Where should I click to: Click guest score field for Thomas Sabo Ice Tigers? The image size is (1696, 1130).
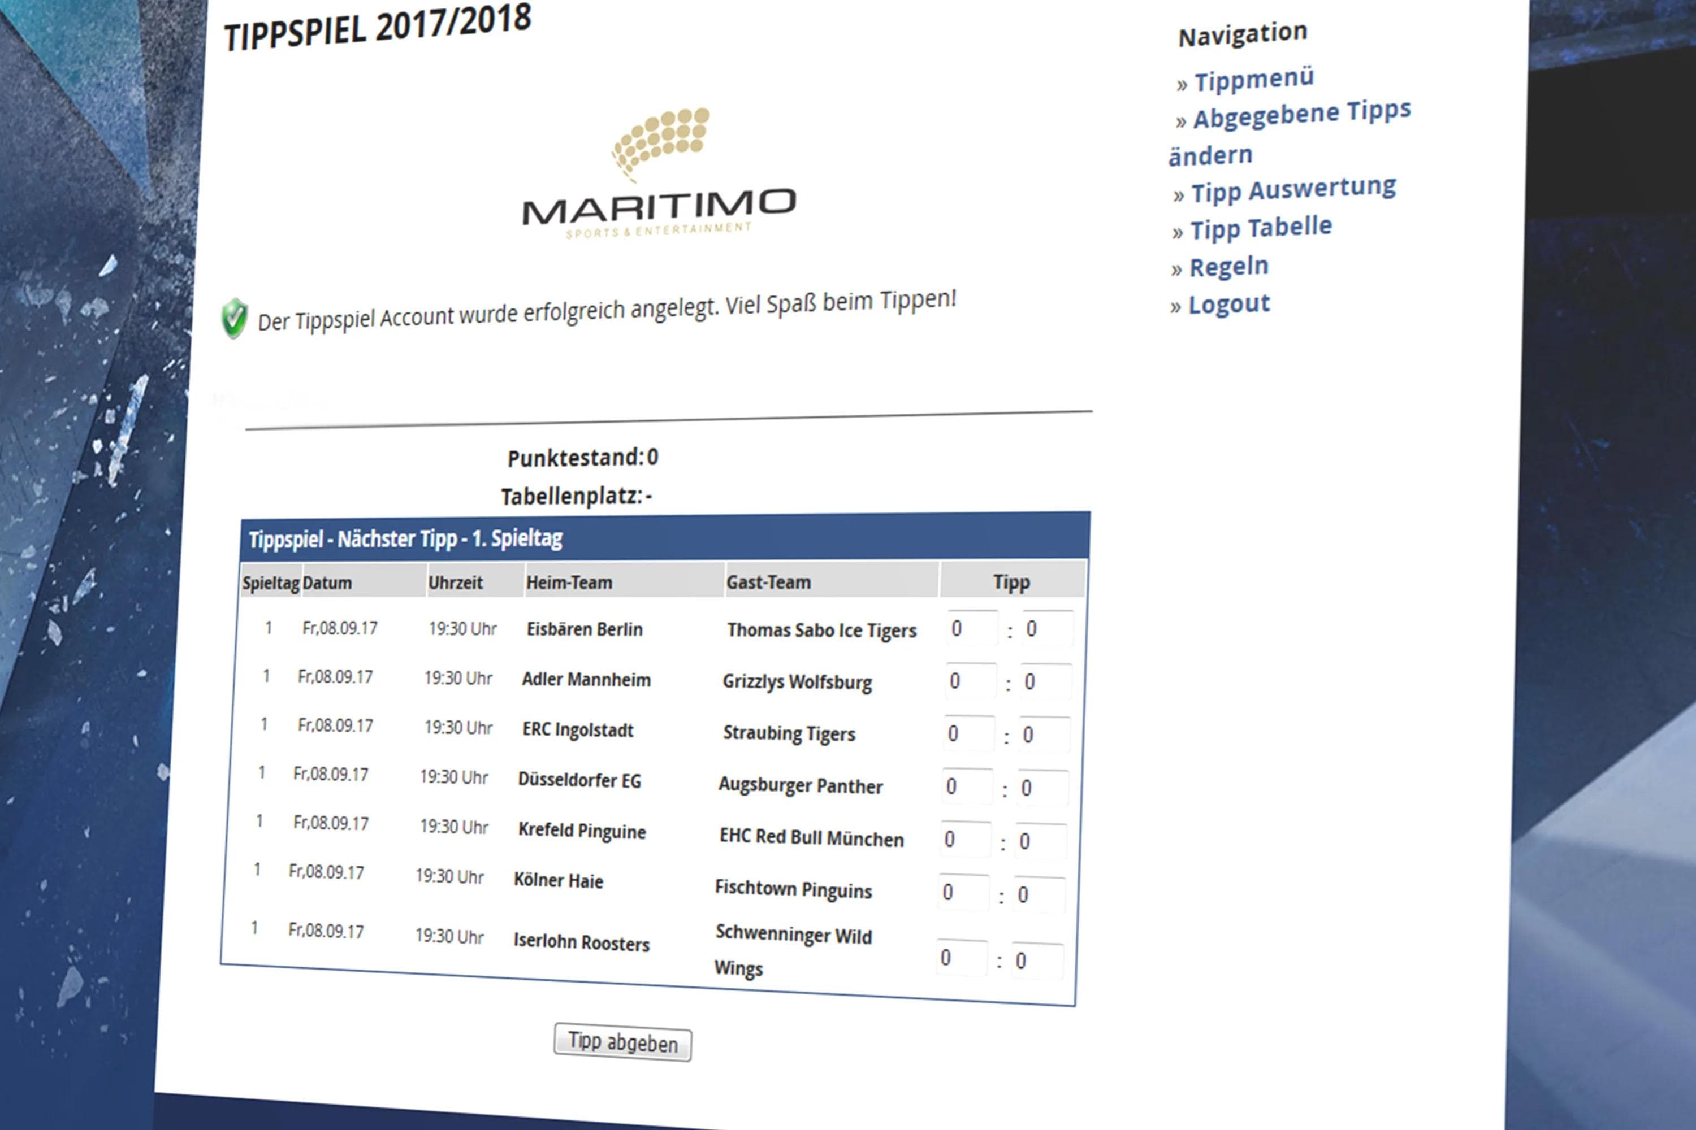(1048, 628)
